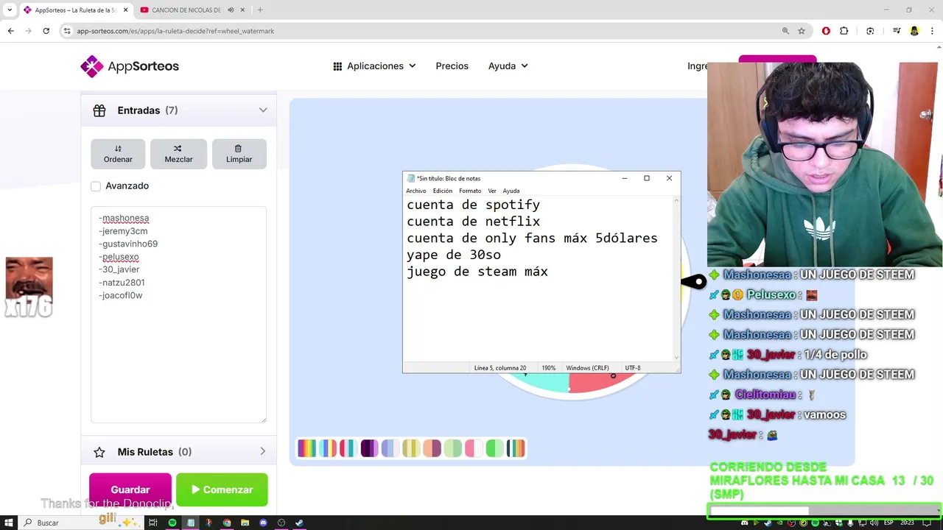Clear entries with the Limpiar button
This screenshot has height=530, width=943.
coord(239,154)
